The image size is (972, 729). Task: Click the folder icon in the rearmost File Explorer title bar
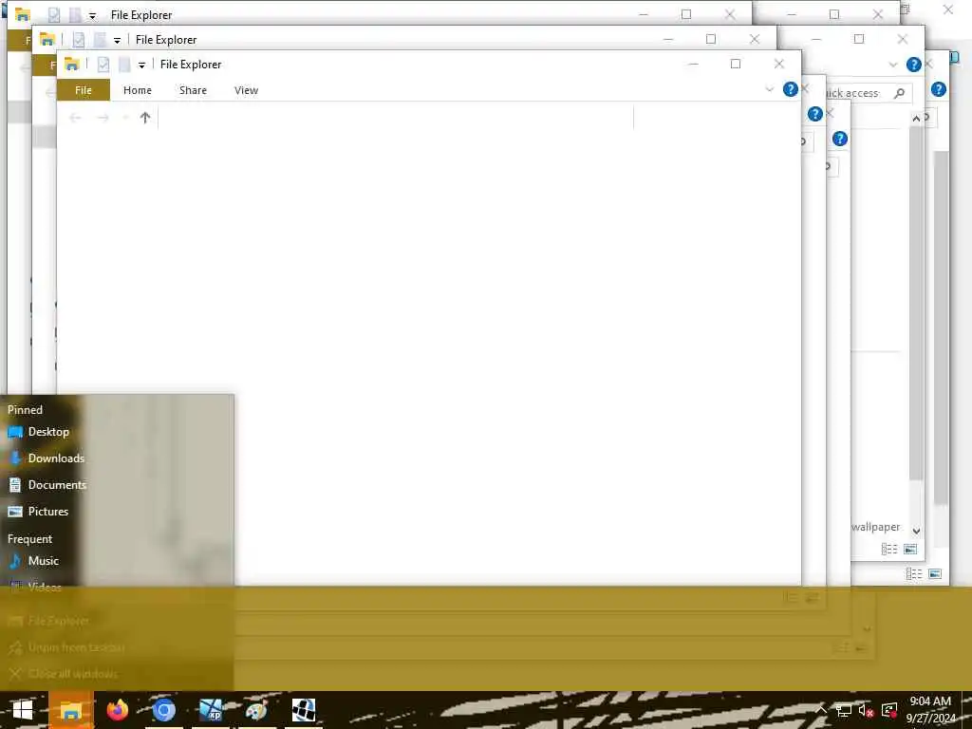pyautogui.click(x=23, y=14)
